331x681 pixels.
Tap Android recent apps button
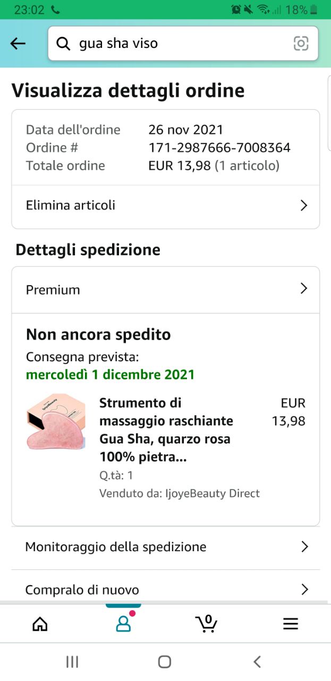[72, 661]
